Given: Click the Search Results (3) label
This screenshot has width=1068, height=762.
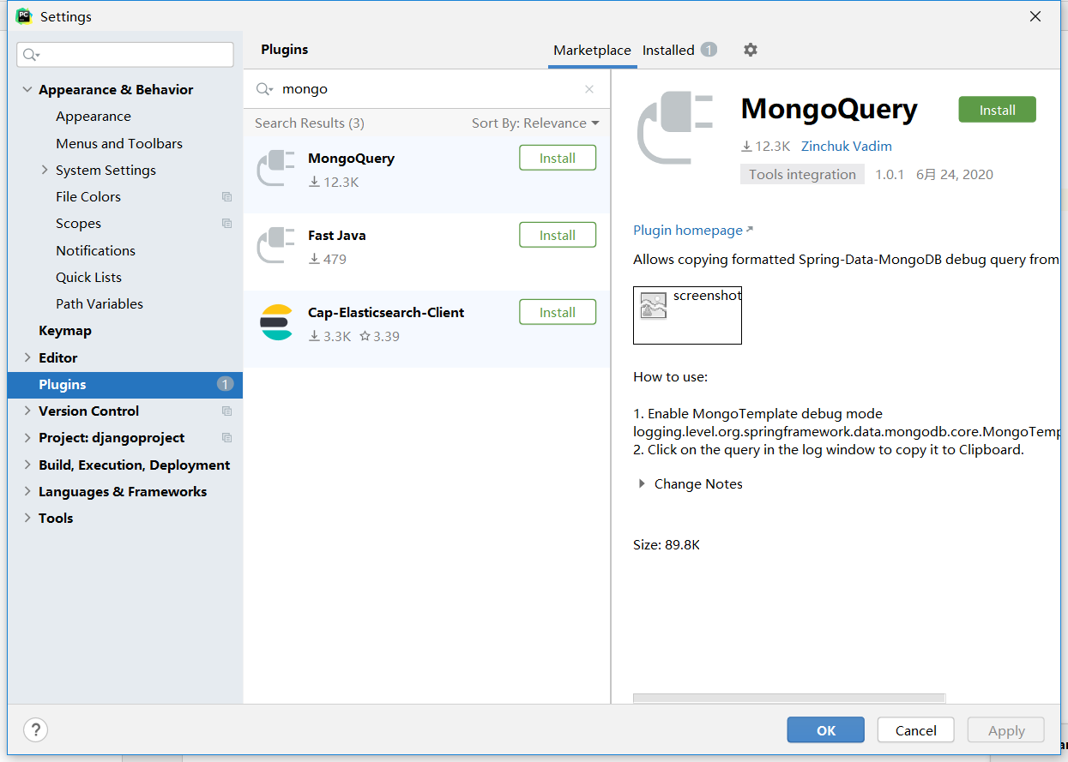Looking at the screenshot, I should click(x=310, y=123).
